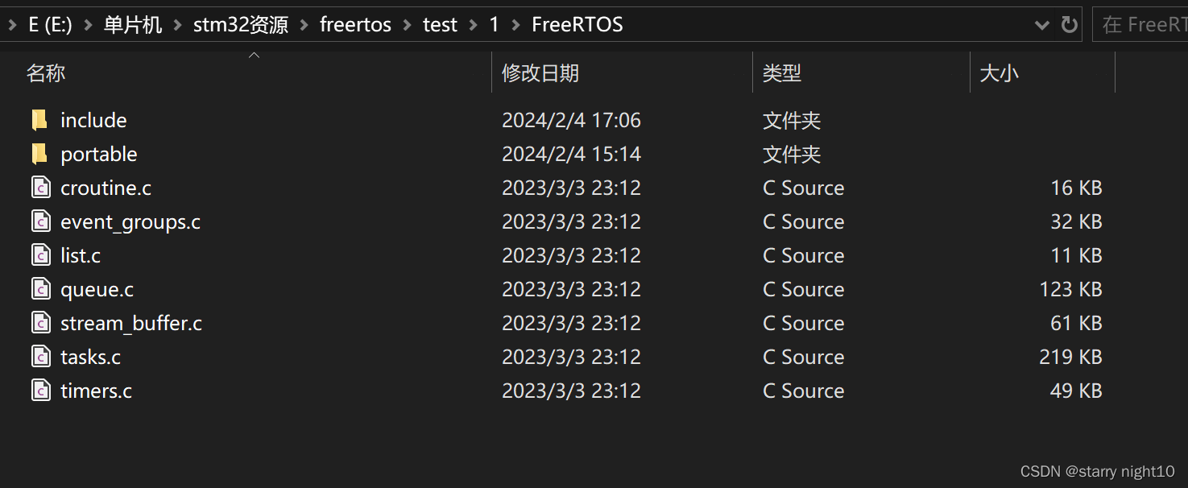Expand chevron after stm32资源 breadcrumb
The width and height of the screenshot is (1188, 488).
click(304, 25)
